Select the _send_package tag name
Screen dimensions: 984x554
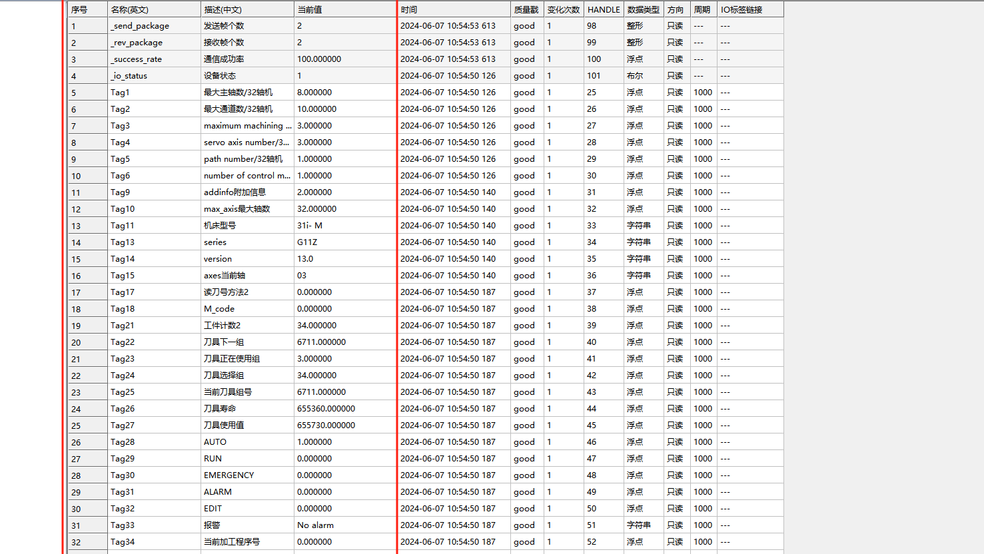click(x=154, y=25)
